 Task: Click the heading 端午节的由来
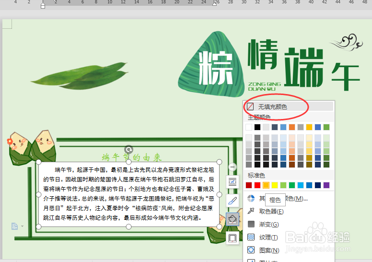tap(132, 157)
